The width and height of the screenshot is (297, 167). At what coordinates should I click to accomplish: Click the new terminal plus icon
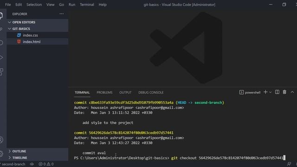(x=265, y=92)
